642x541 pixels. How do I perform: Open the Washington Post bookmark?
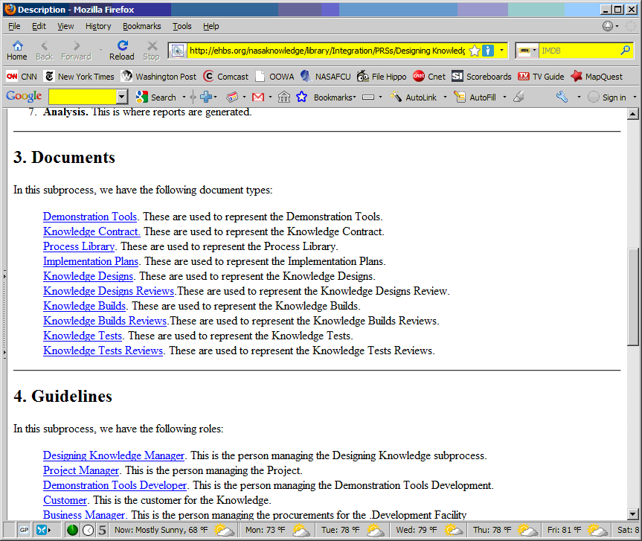click(159, 77)
